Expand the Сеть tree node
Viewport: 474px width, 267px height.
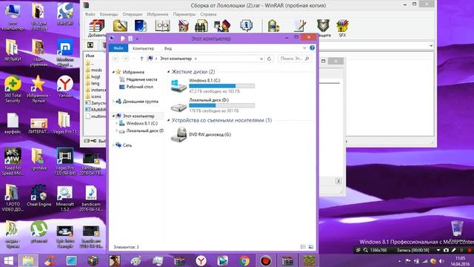tap(113, 145)
